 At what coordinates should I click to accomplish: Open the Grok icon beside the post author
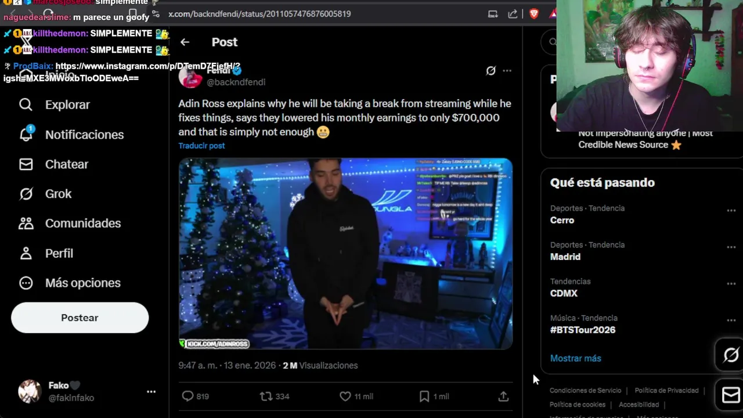pos(490,71)
